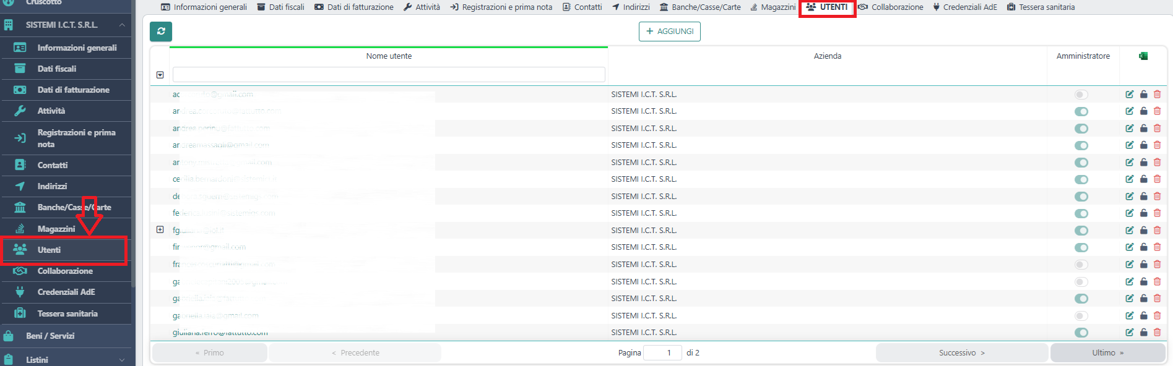The height and width of the screenshot is (366, 1173).
Task: Edit the giuliana.ferro user
Action: (x=1130, y=333)
